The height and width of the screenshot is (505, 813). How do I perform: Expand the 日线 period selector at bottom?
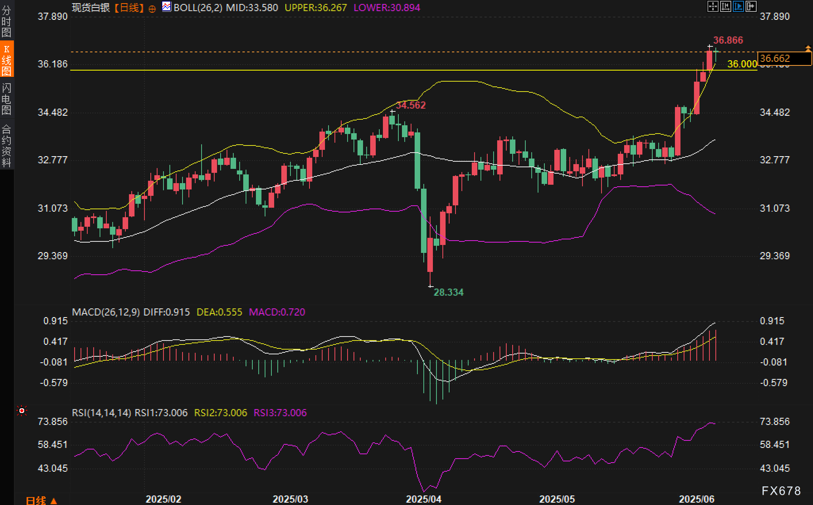(42, 500)
